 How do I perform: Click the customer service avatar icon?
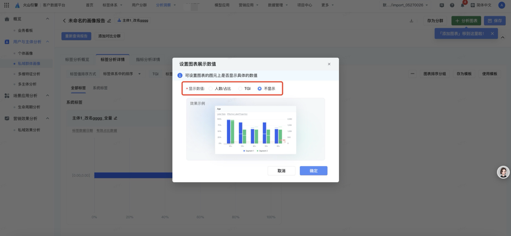[503, 172]
